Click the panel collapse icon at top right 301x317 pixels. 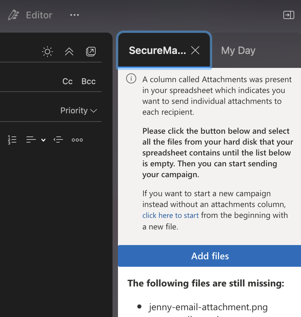point(288,15)
